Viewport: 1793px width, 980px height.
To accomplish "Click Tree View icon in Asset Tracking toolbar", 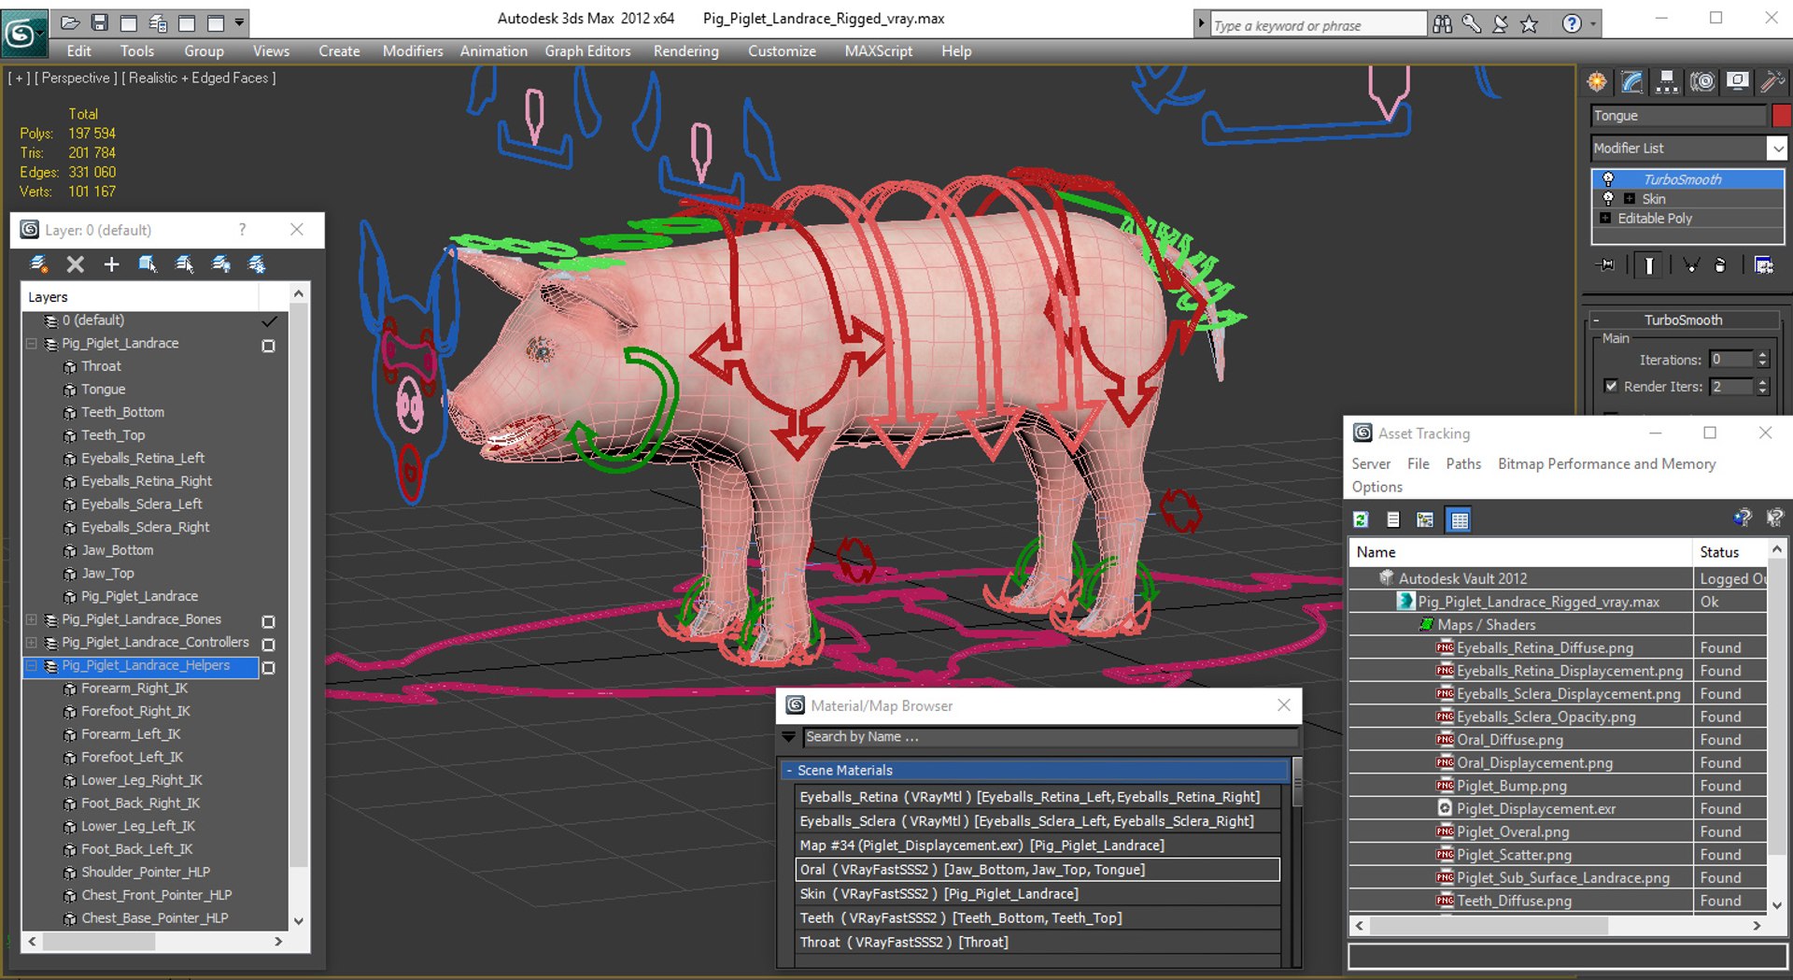I will pos(1425,519).
